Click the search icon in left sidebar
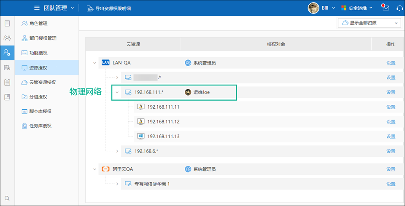Viewport: 405px width, 206px height. [7, 198]
